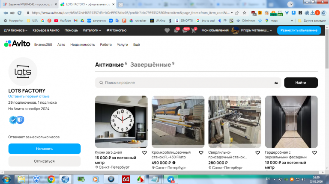The height and width of the screenshot is (184, 329).
Task: Expand address bar dropdown arrow
Action: coord(232,13)
